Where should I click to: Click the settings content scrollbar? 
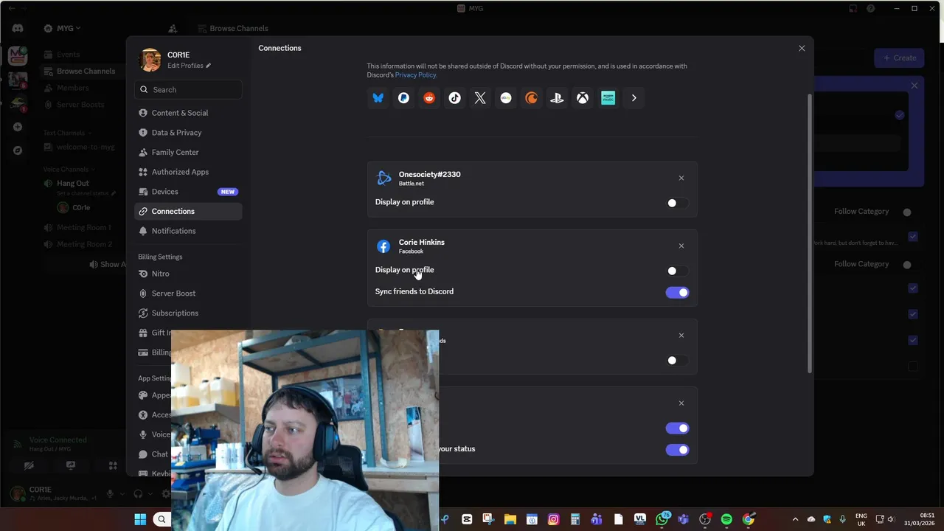[x=811, y=234]
